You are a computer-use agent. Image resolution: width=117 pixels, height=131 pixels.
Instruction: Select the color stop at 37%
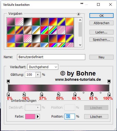pos(41,94)
